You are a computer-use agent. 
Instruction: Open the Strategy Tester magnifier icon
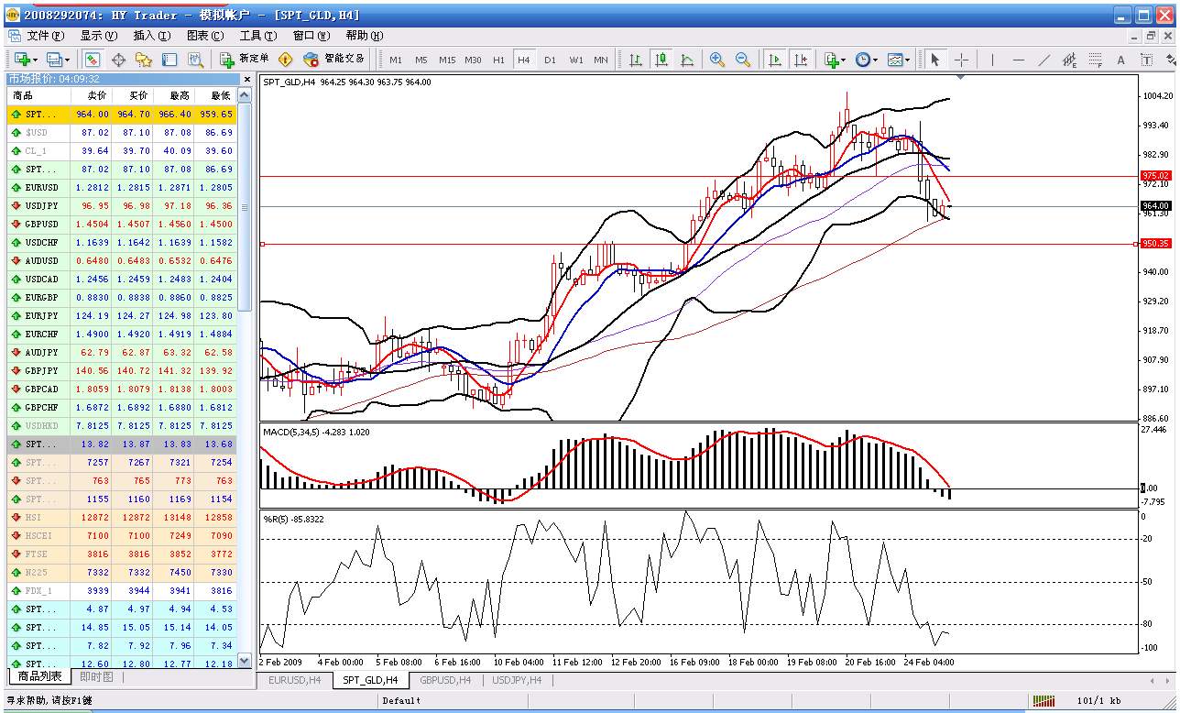click(x=195, y=60)
